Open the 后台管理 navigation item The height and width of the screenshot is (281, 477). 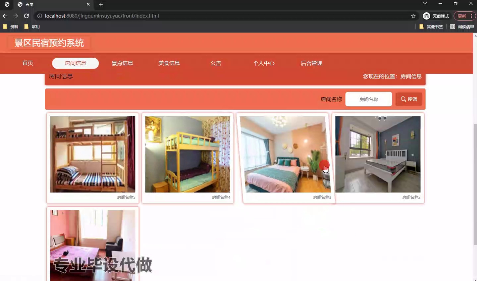point(311,63)
